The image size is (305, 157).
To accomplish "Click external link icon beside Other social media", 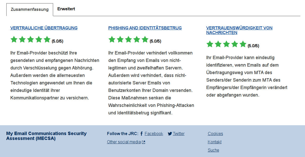I will 143,142.
